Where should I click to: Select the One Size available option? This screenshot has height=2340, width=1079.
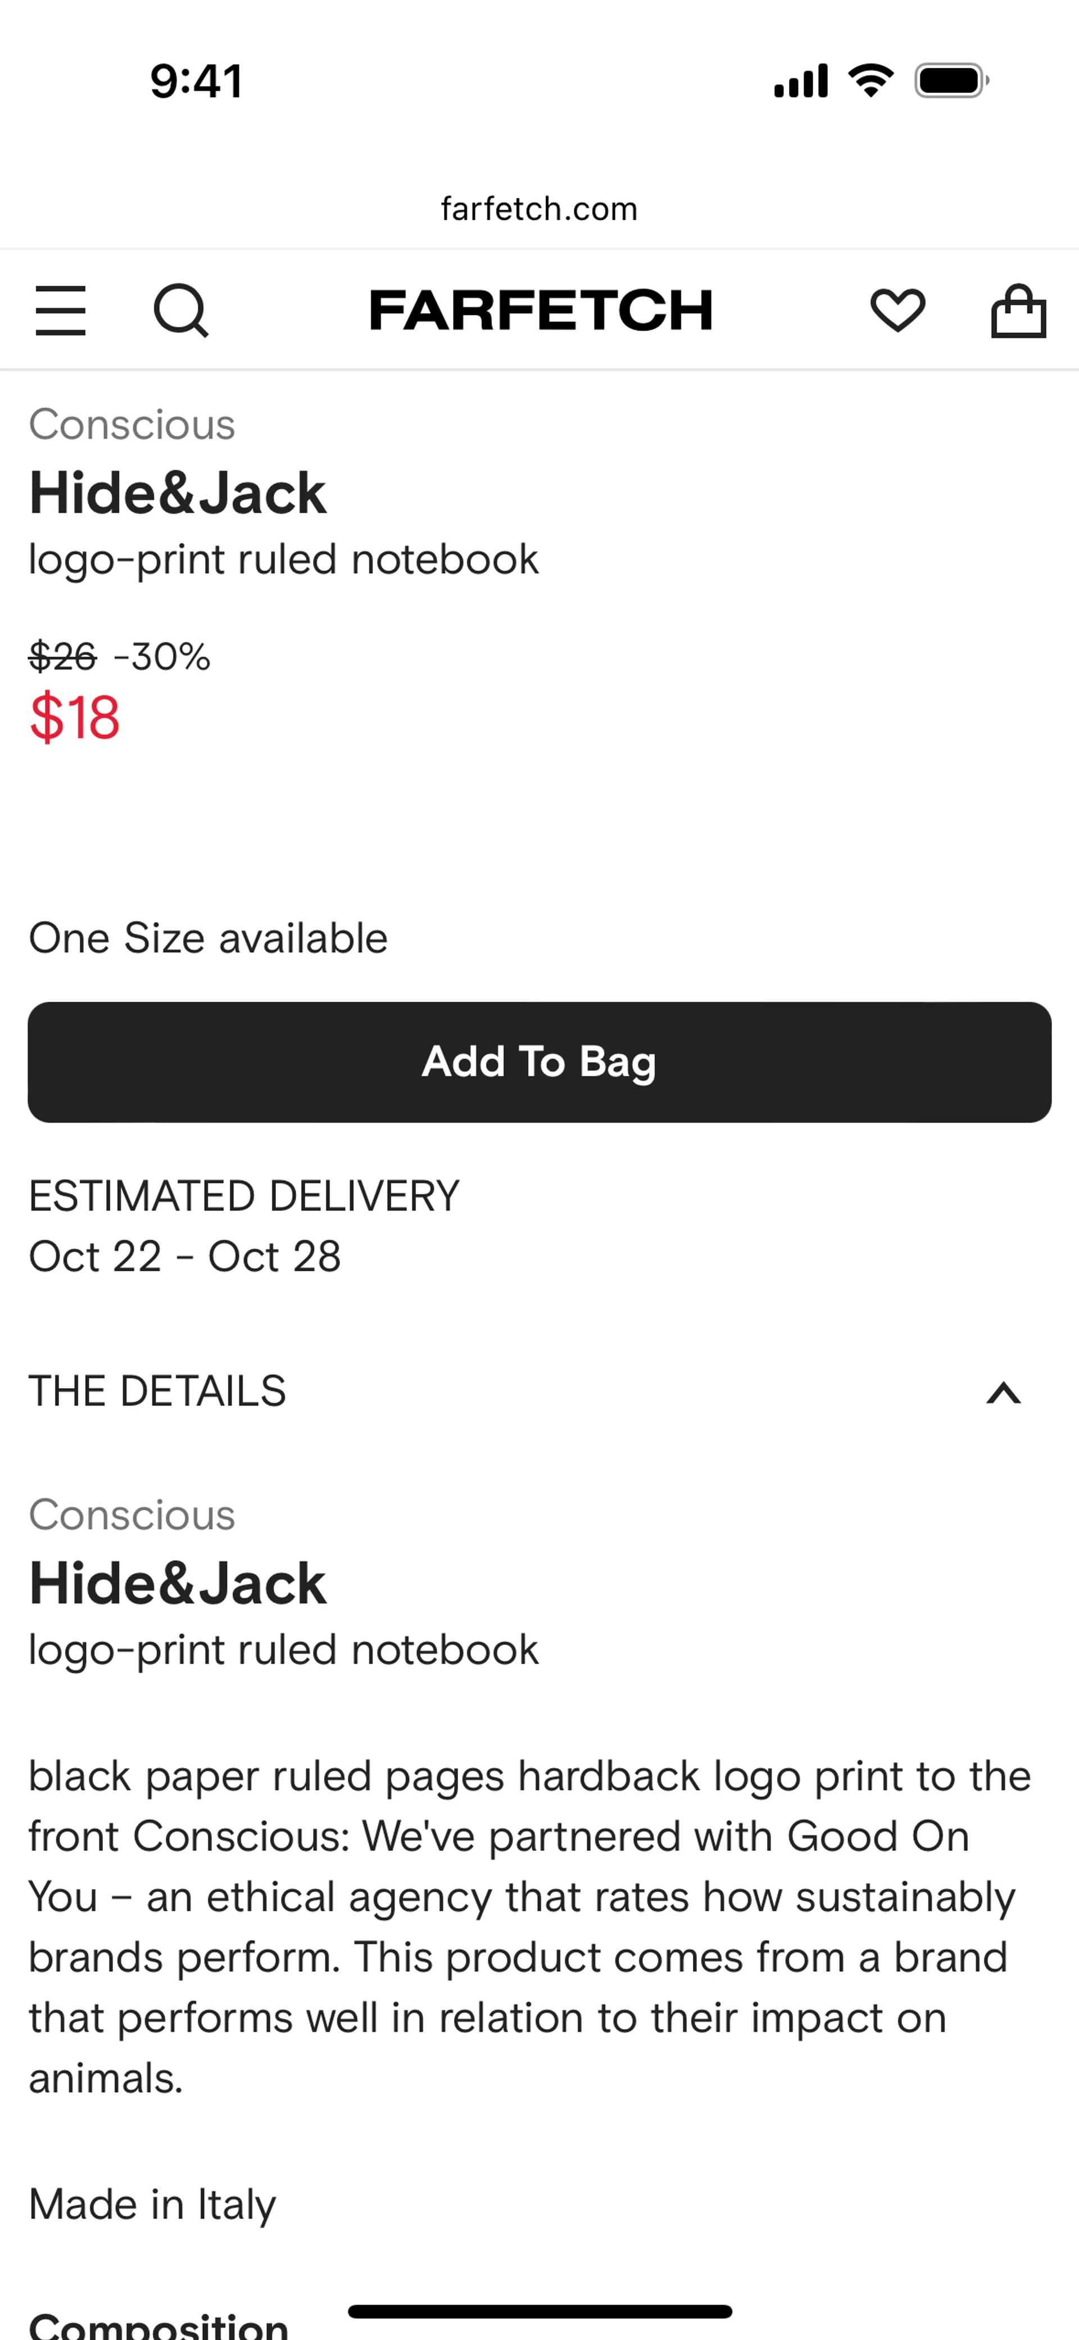click(208, 938)
